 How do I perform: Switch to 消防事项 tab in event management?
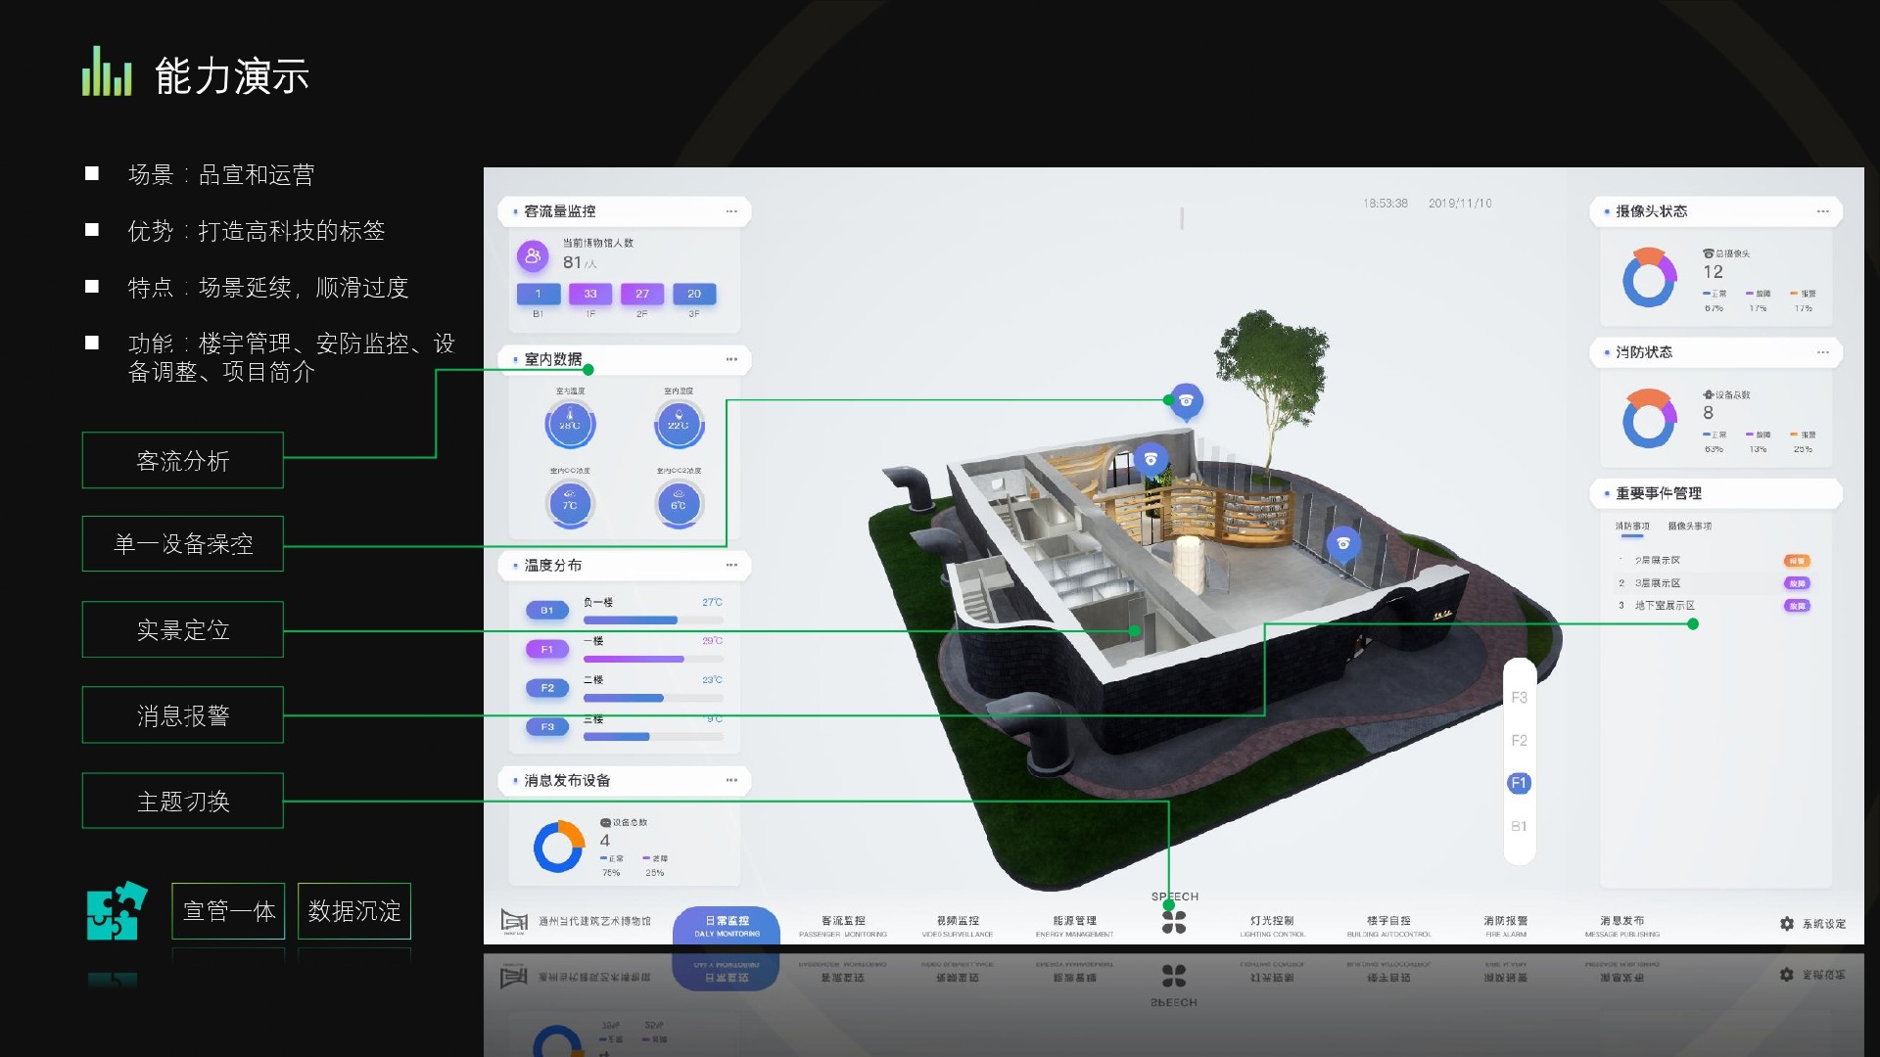pos(1632,527)
